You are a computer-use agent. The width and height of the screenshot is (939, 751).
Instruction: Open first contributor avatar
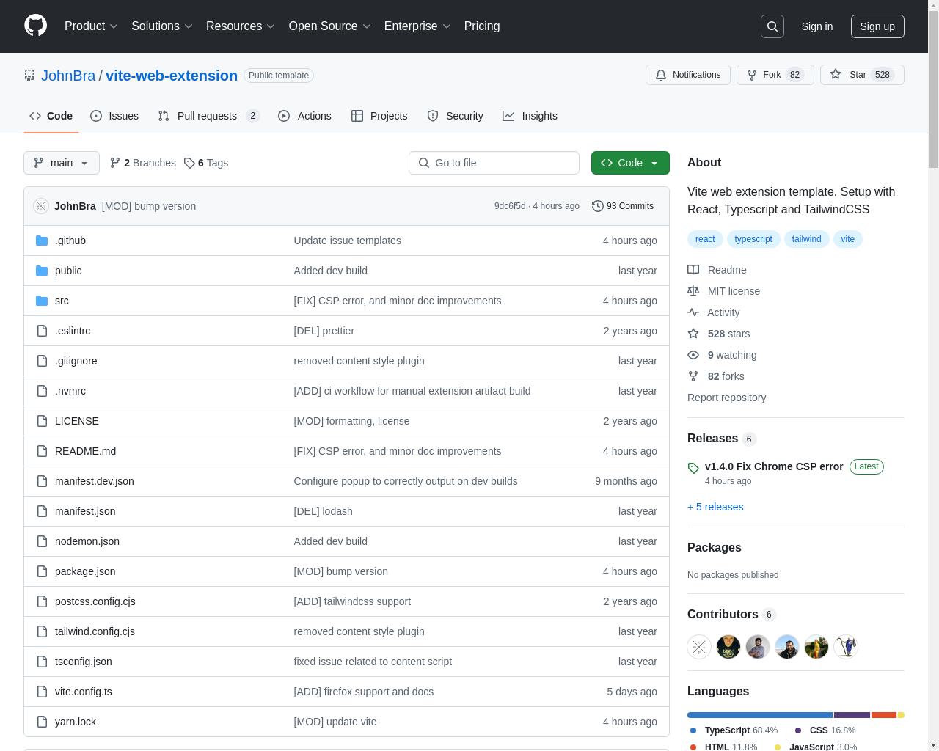coord(699,647)
